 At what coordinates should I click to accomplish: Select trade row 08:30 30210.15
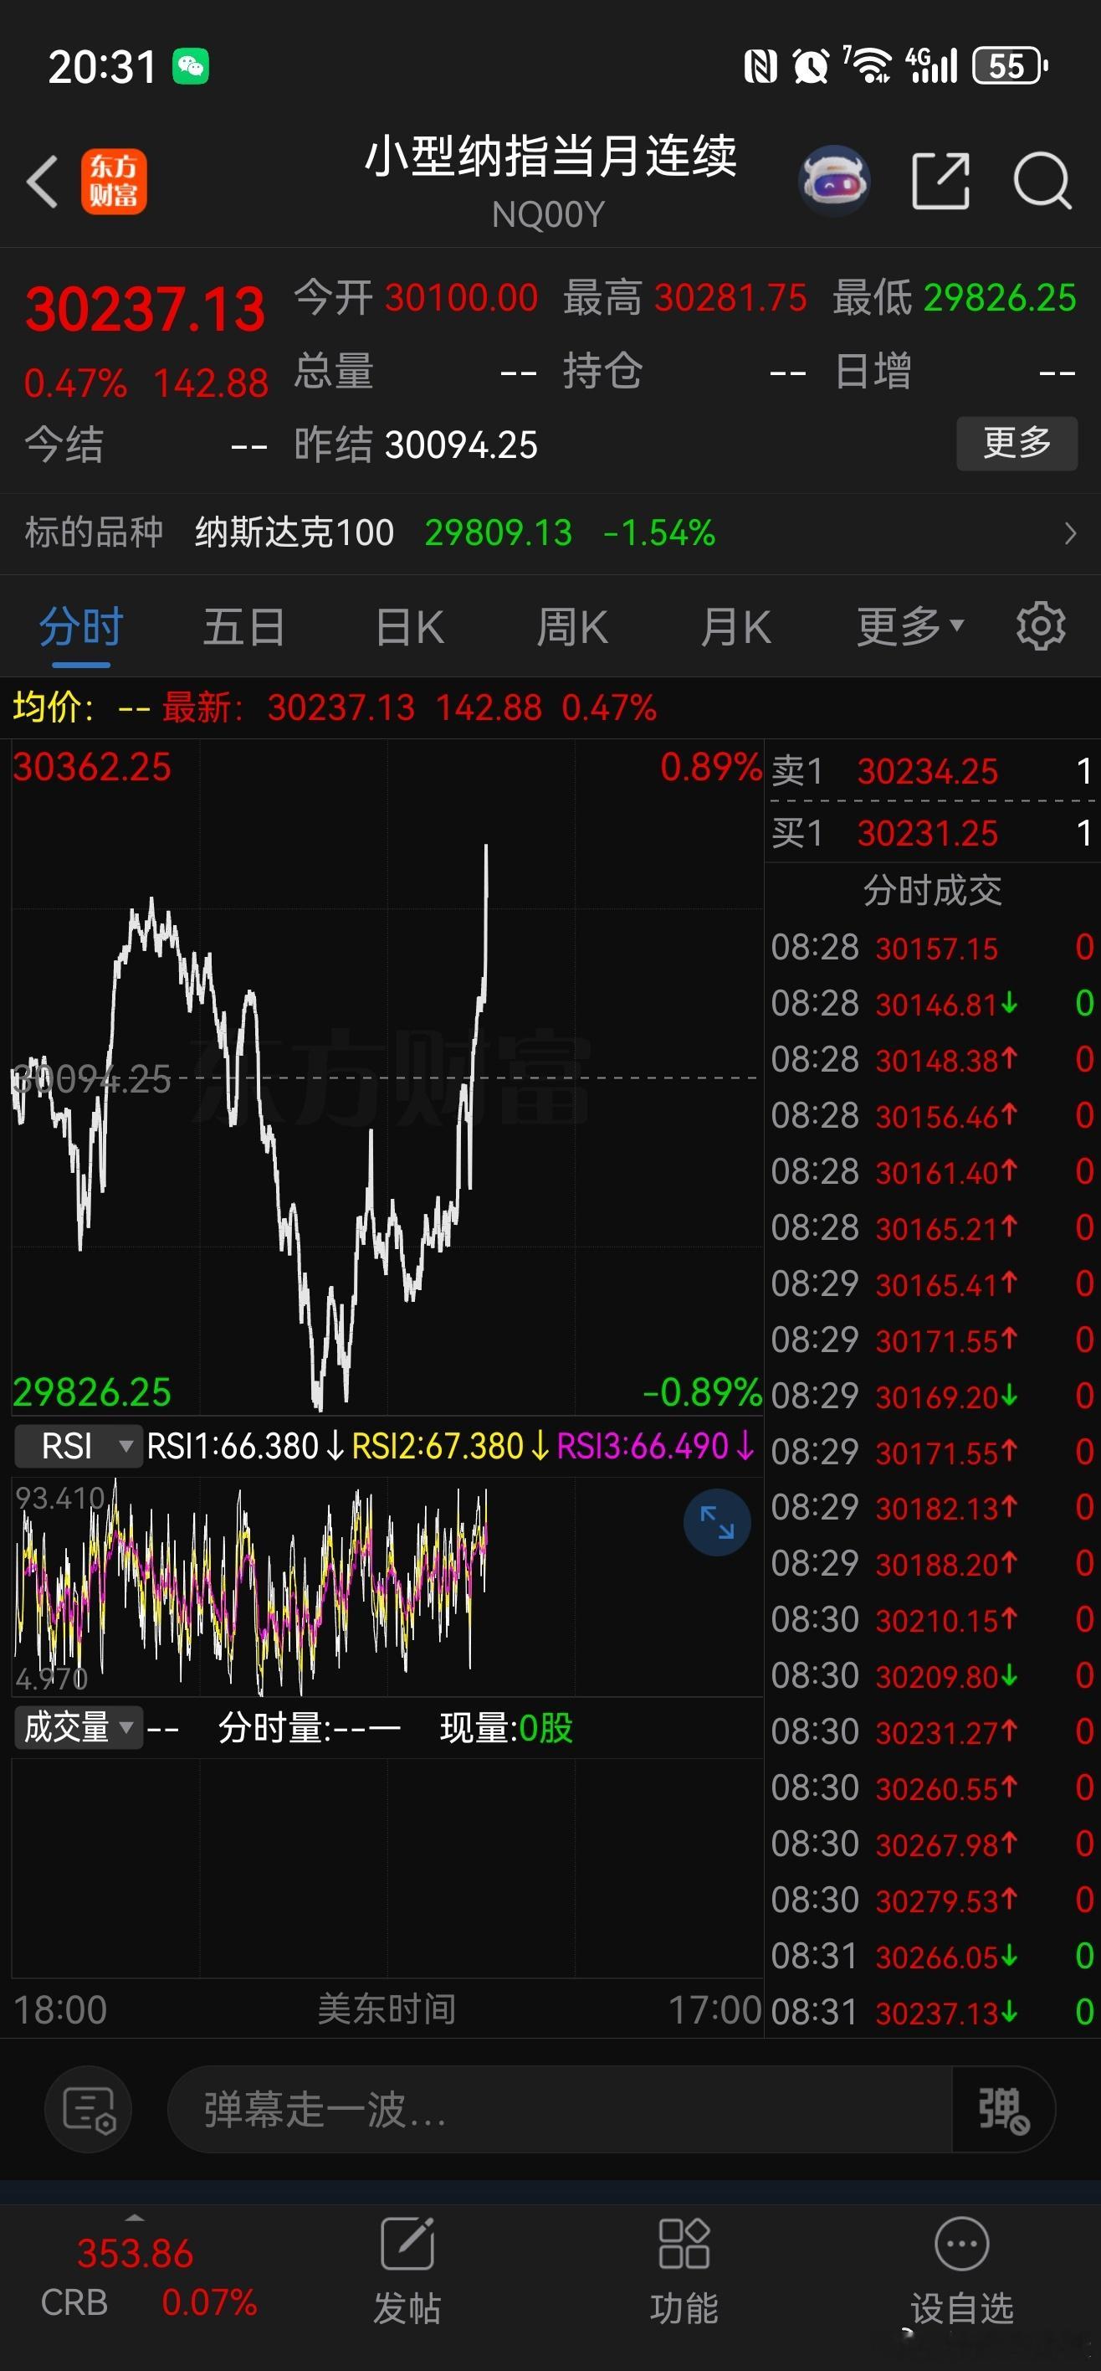pyautogui.click(x=931, y=1620)
